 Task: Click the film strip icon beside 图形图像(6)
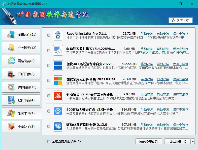11,74
